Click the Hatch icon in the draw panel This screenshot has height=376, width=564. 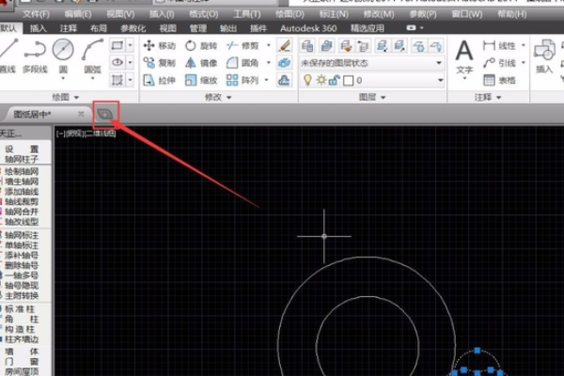[x=117, y=80]
